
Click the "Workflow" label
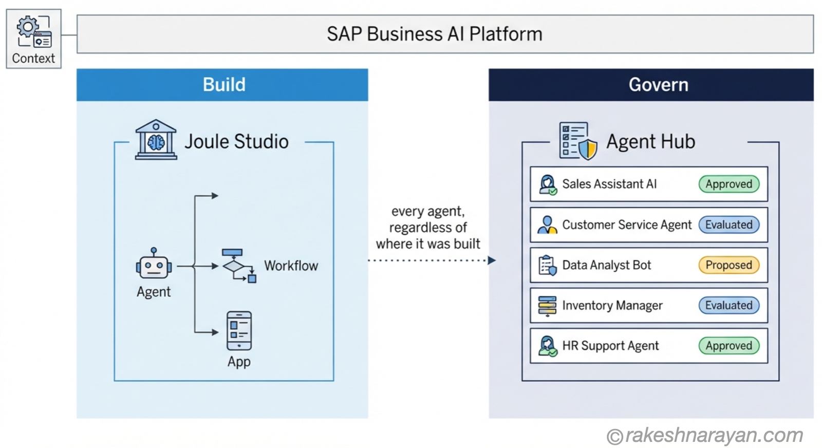tap(291, 266)
